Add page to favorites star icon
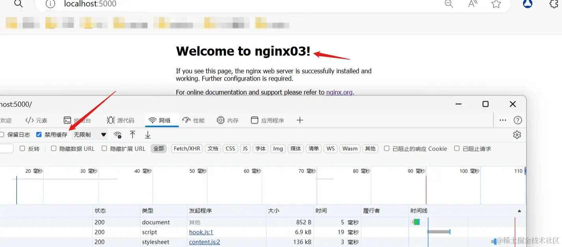Viewport: 562px width, 247px height. coord(496,4)
